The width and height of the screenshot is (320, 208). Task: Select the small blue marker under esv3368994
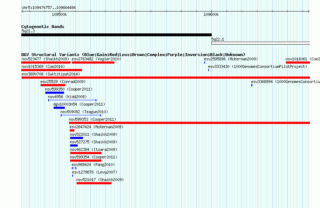tap(252, 85)
